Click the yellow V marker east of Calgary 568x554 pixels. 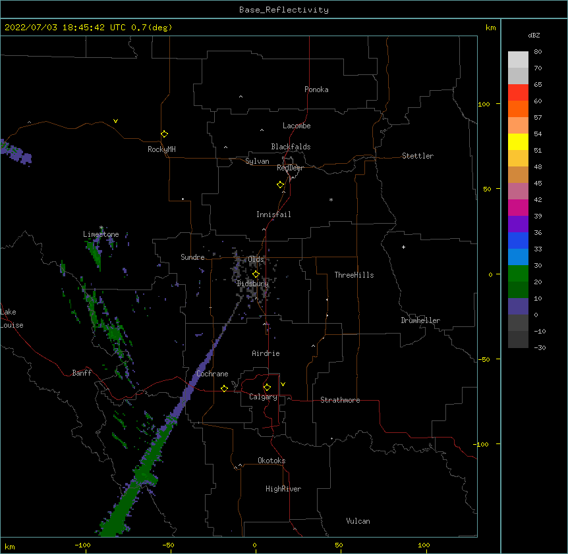pos(283,384)
